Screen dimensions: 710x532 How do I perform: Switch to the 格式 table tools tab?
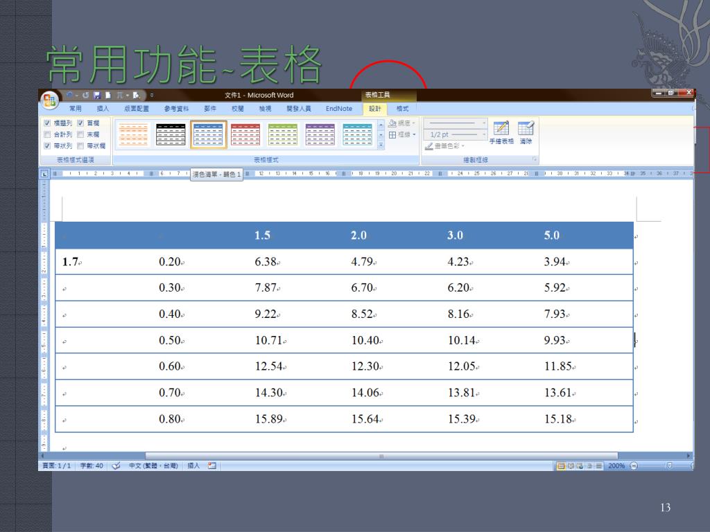coord(402,109)
